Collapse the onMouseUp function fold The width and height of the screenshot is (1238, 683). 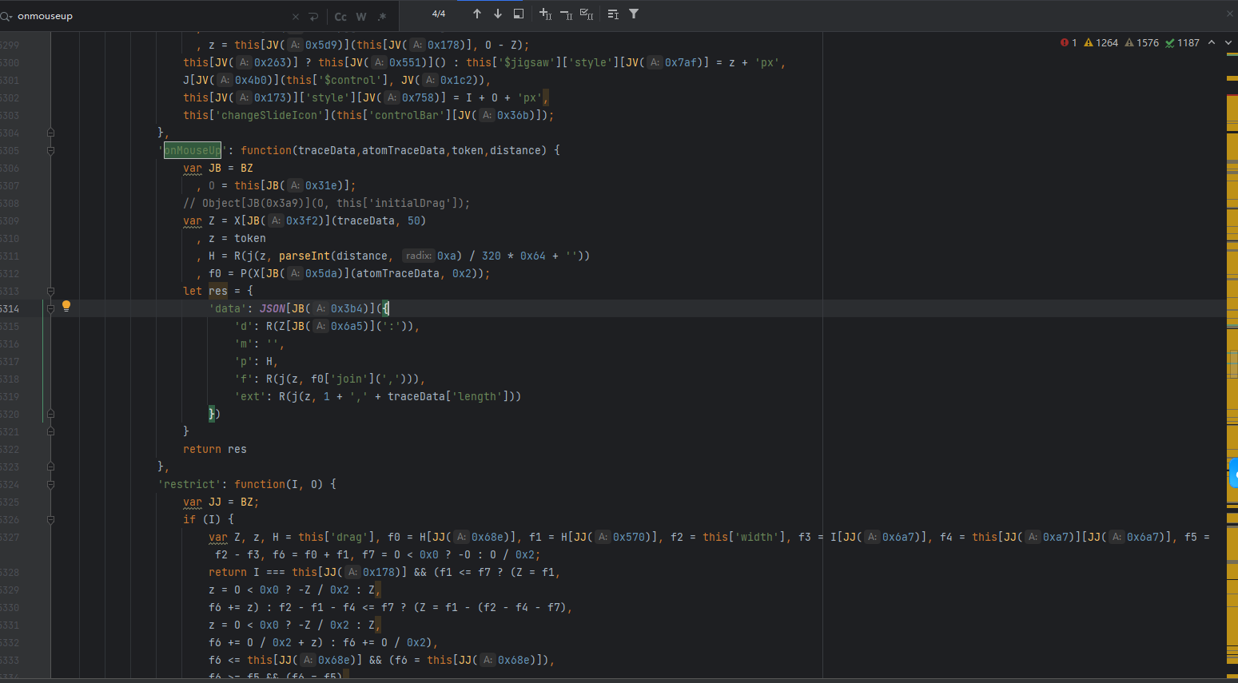point(50,150)
